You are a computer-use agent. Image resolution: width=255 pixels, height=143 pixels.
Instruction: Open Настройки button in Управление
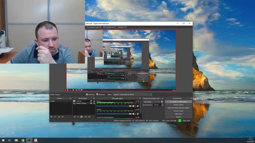178,114
